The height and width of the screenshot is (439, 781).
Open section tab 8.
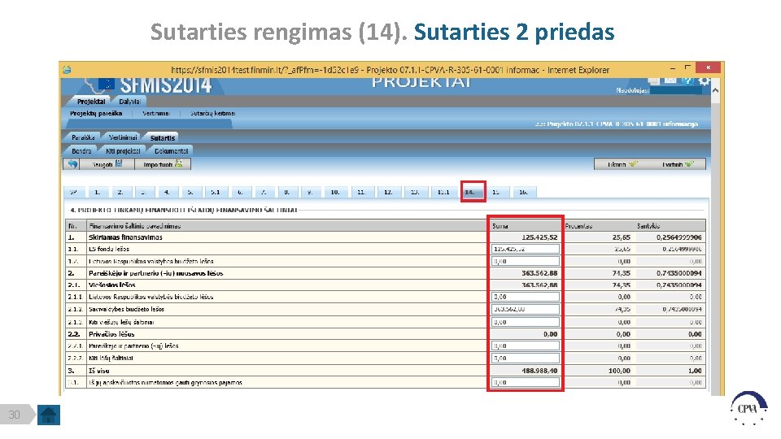pos(287,192)
